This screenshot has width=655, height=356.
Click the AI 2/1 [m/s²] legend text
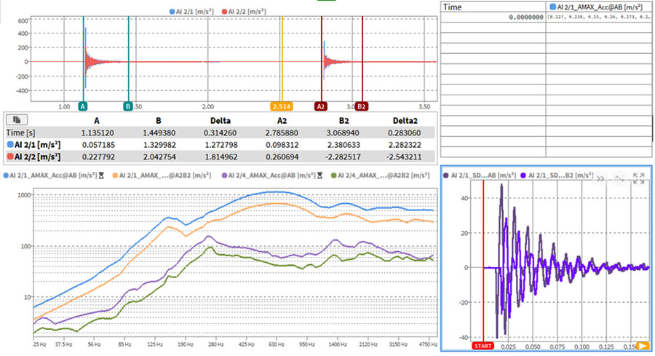[194, 12]
